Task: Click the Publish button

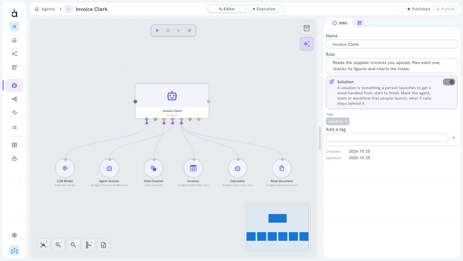Action: coord(445,9)
